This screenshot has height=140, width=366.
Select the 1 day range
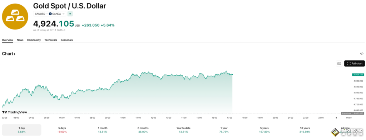coord(21,130)
